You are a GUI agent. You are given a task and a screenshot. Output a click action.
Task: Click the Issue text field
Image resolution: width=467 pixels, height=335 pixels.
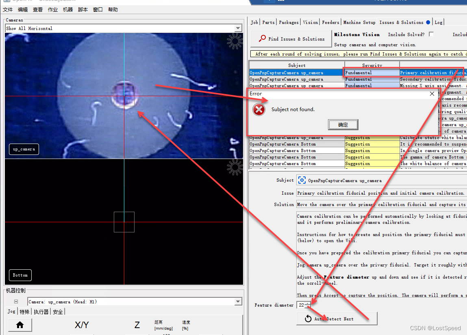382,193
